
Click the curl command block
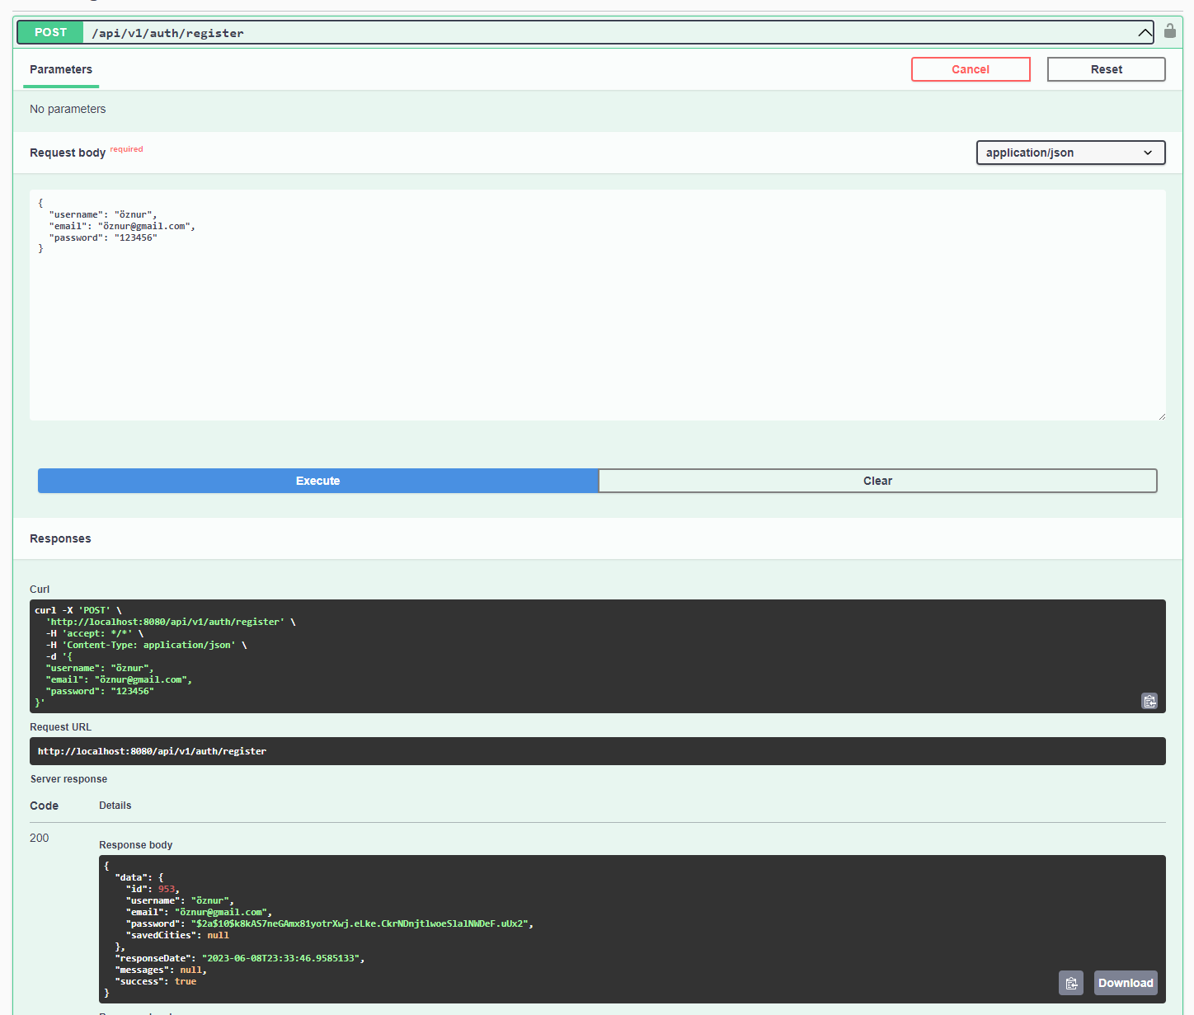330,656
